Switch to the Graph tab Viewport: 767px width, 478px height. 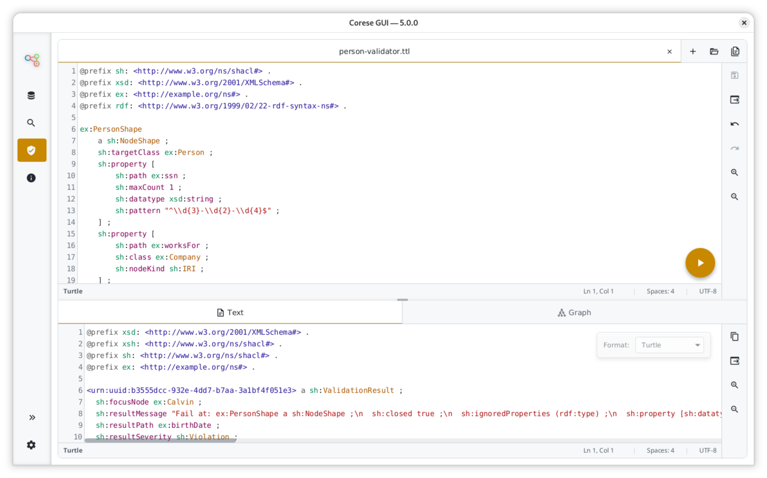pos(574,312)
